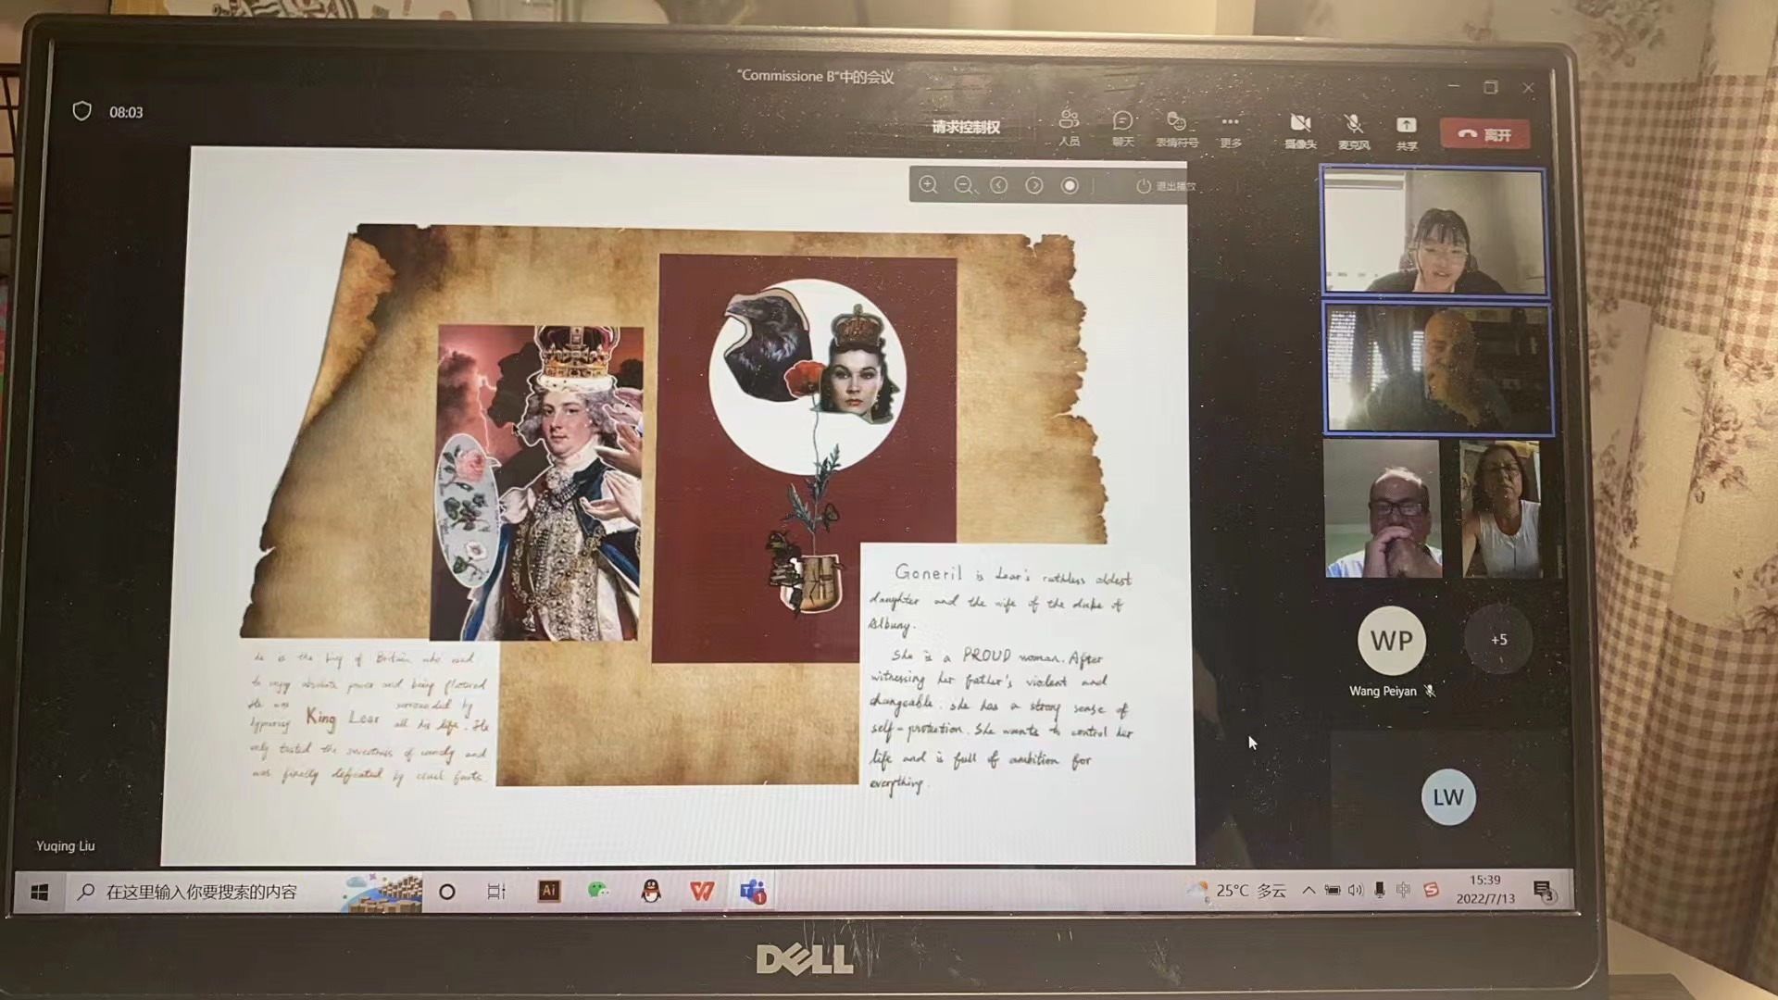Click the battery icon in system tray
Screen dimensions: 1778x1000
pos(1332,891)
